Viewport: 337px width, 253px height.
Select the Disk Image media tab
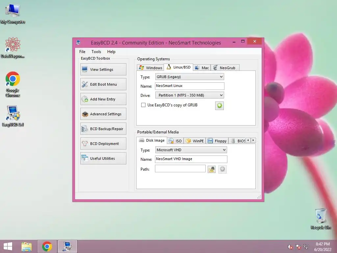152,140
